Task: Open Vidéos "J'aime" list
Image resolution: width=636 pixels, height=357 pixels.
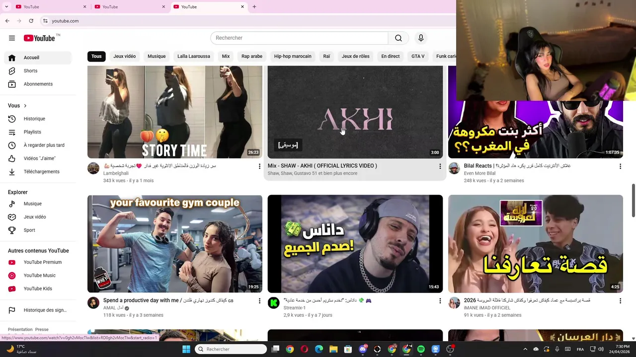Action: point(38,159)
